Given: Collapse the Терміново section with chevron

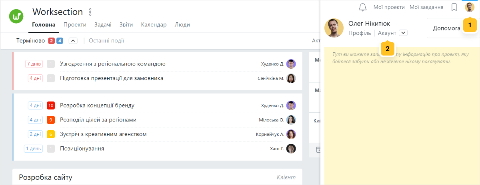Looking at the screenshot, I should [x=73, y=41].
